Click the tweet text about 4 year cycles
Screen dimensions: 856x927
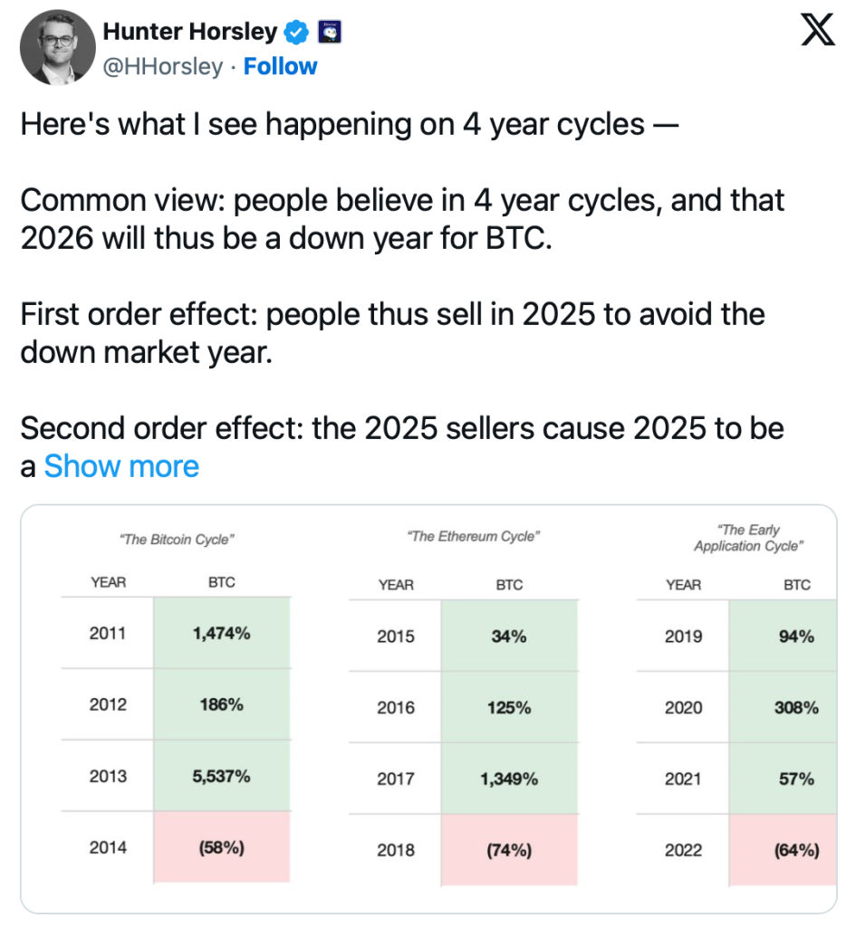pos(351,123)
